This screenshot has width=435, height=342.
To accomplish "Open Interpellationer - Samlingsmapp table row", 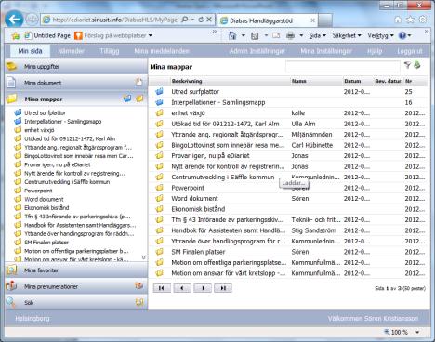I will coord(287,102).
